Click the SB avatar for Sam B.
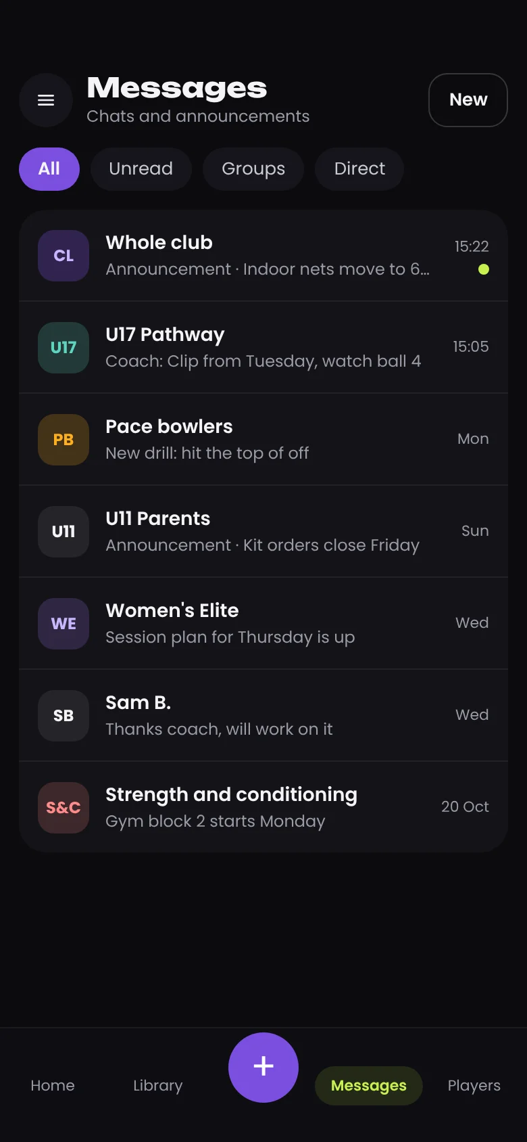The width and height of the screenshot is (527, 1142). point(64,716)
